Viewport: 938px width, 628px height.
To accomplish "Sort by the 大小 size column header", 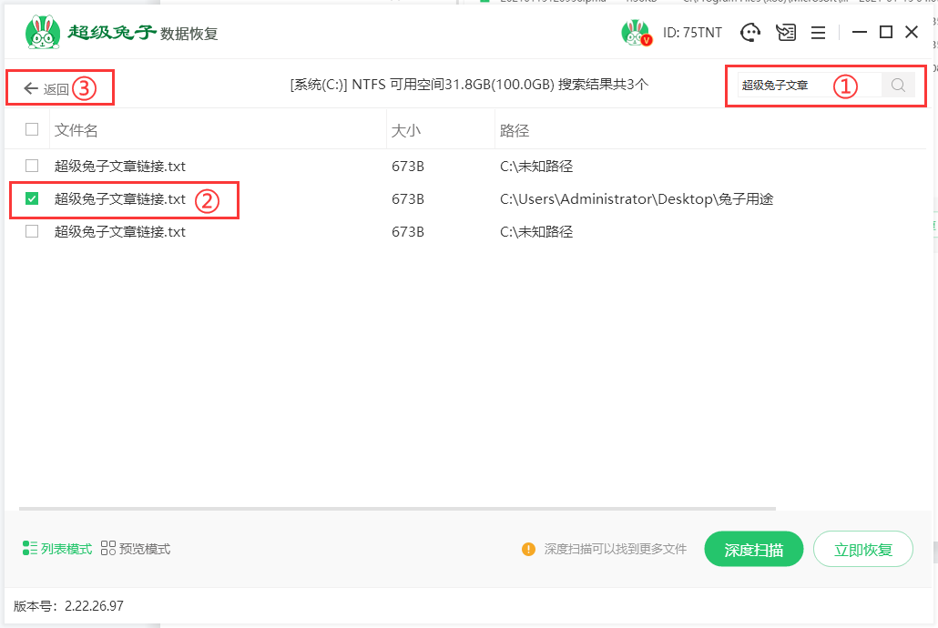I will (x=406, y=130).
